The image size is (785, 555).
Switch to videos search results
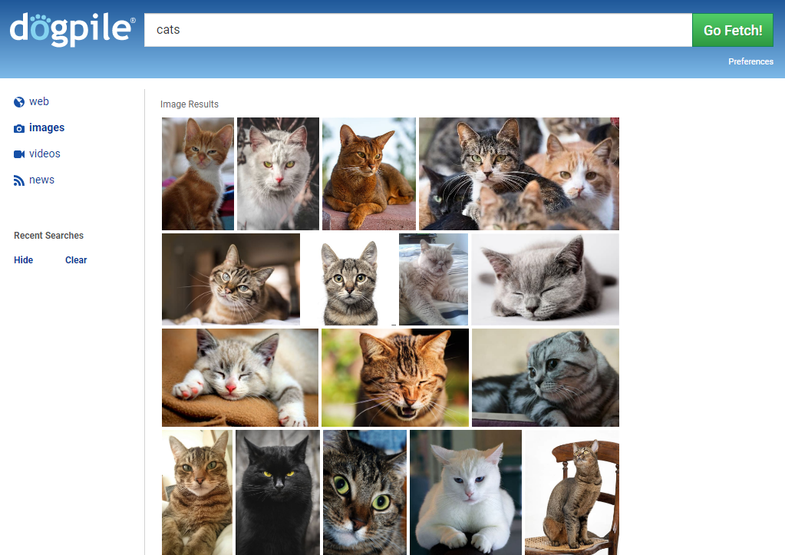point(44,154)
